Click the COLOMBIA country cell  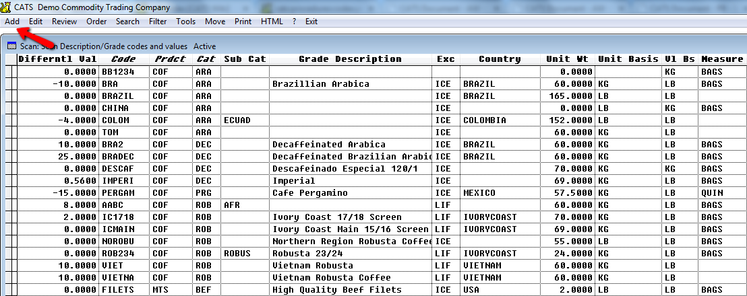[x=485, y=120]
